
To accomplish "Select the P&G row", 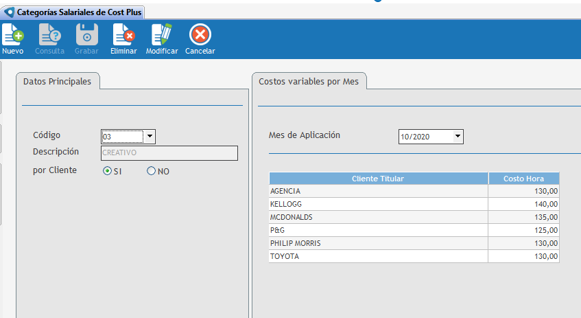I will point(414,230).
